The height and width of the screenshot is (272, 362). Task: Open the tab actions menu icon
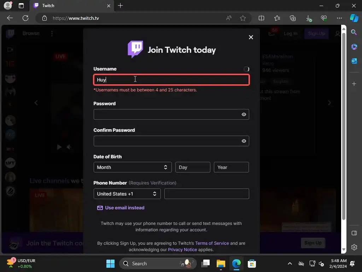(21, 6)
